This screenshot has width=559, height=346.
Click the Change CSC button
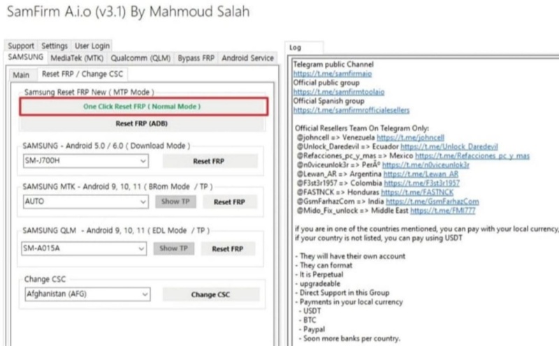point(211,294)
